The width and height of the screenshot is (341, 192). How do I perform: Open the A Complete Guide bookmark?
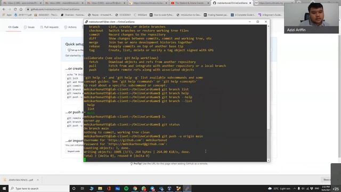click(243, 15)
